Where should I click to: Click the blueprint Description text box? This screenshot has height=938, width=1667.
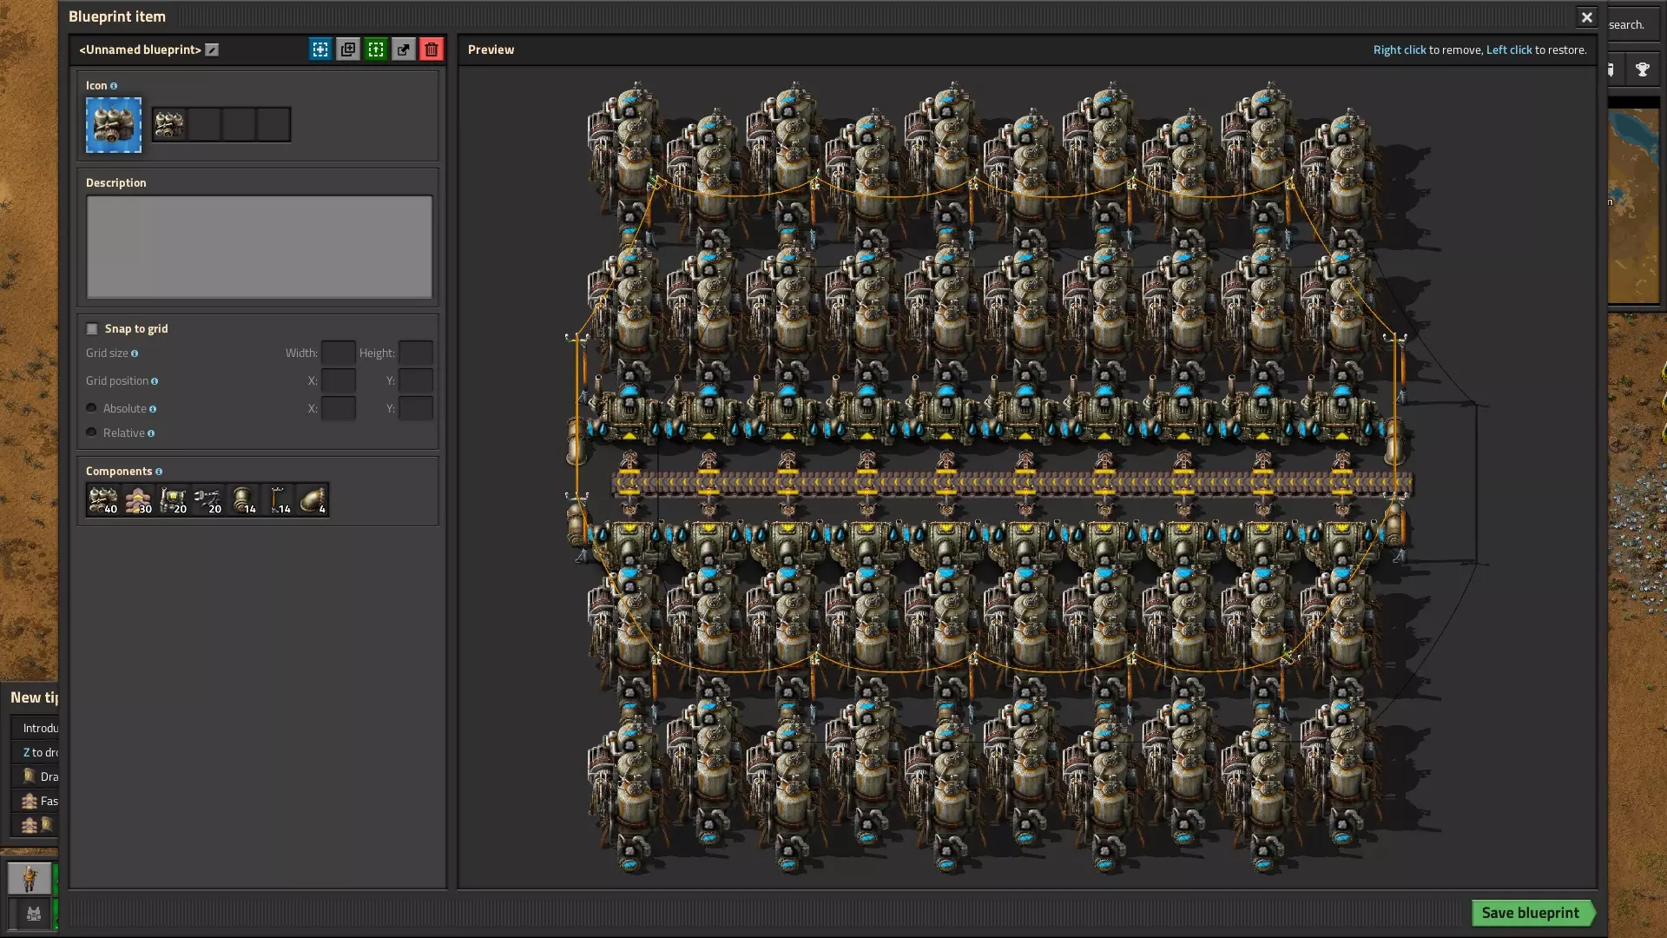tap(259, 248)
